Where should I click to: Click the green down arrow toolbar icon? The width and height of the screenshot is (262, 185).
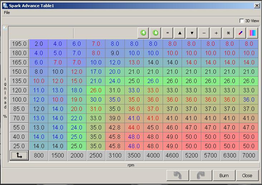point(155,33)
